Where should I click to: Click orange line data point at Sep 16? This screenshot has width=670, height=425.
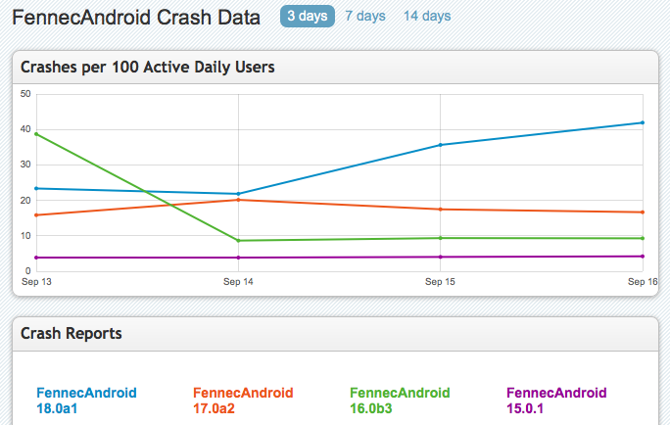642,212
